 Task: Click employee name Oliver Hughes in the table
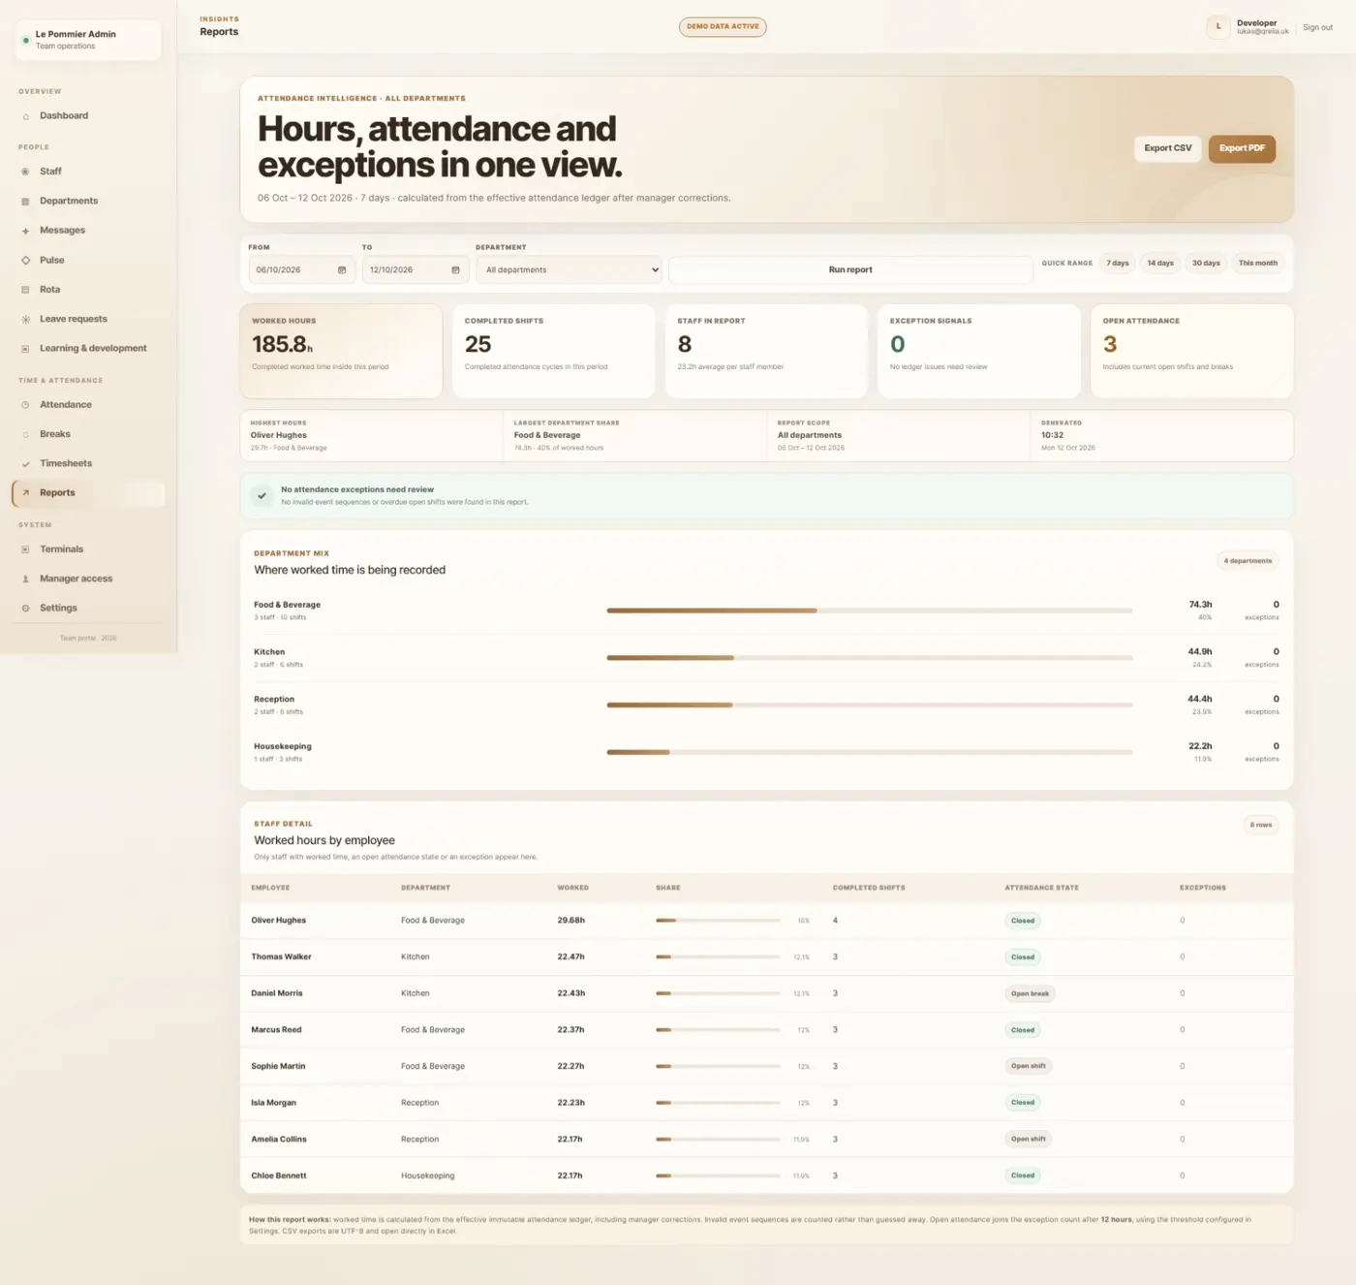click(279, 921)
